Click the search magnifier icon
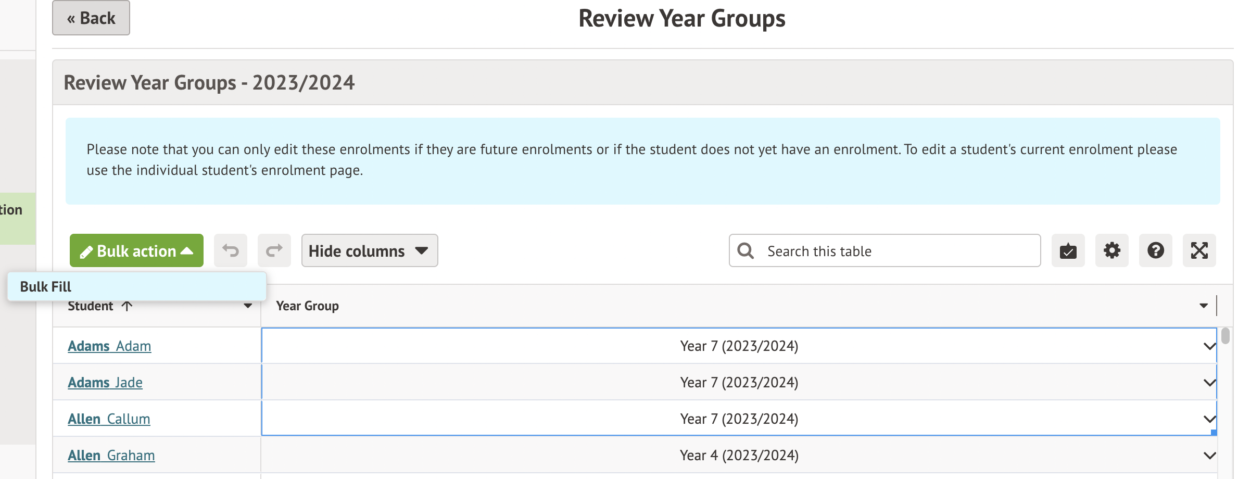This screenshot has width=1238, height=479. 746,250
